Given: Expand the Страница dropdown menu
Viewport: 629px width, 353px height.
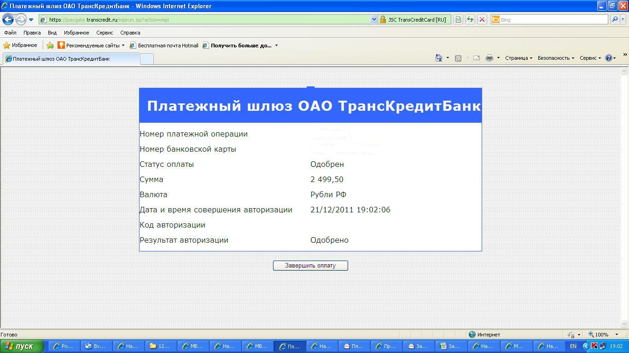Looking at the screenshot, I should coord(518,58).
